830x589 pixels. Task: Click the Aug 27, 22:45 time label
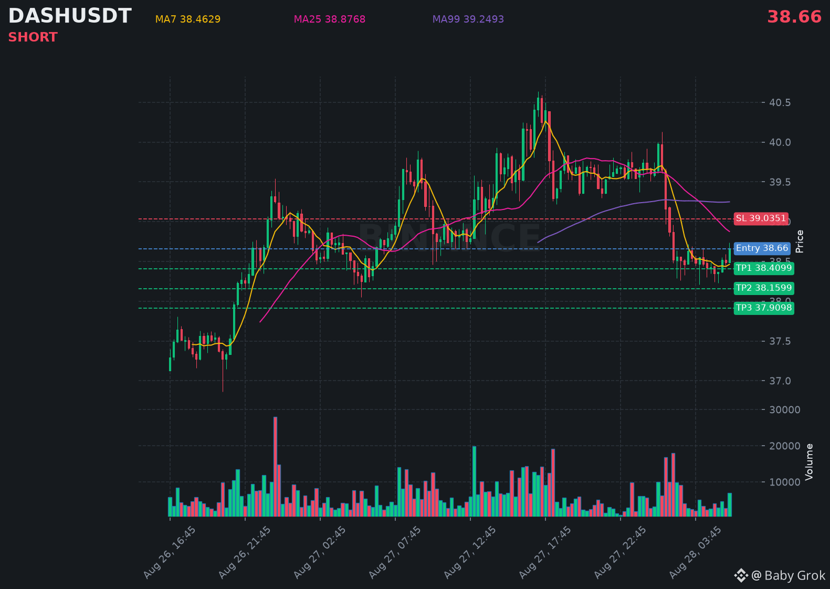[620, 553]
